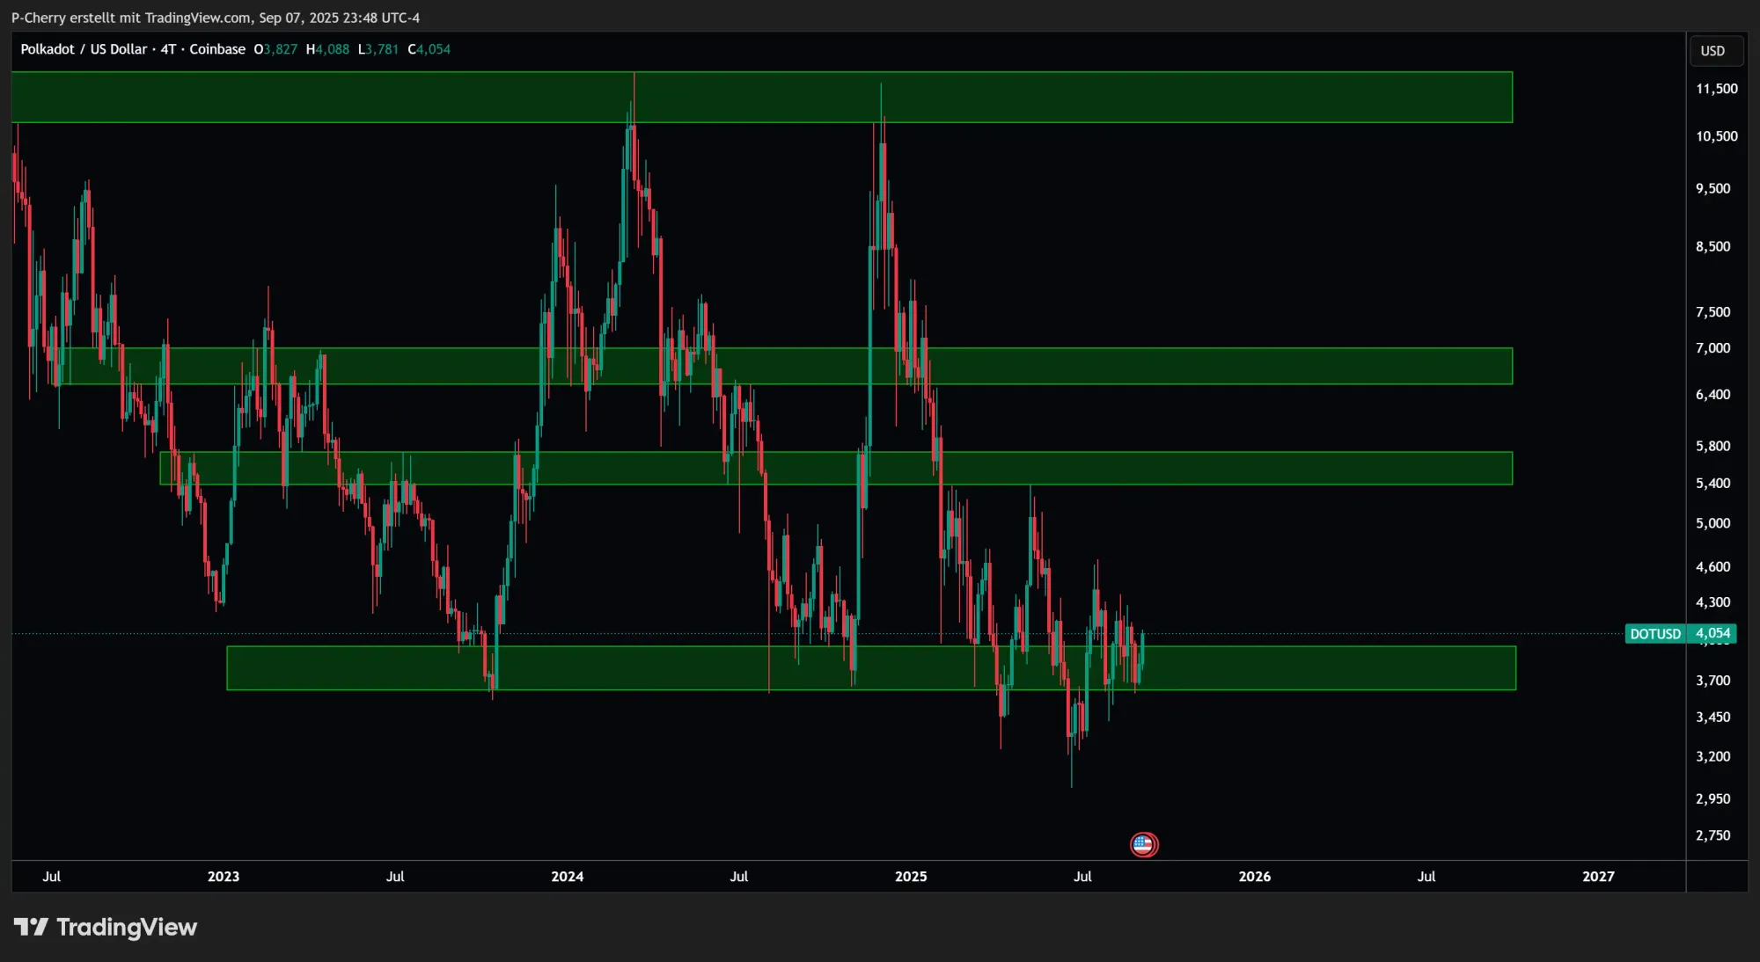
Task: Click the Jul label between 2025 and 2026
Action: pyautogui.click(x=1082, y=877)
